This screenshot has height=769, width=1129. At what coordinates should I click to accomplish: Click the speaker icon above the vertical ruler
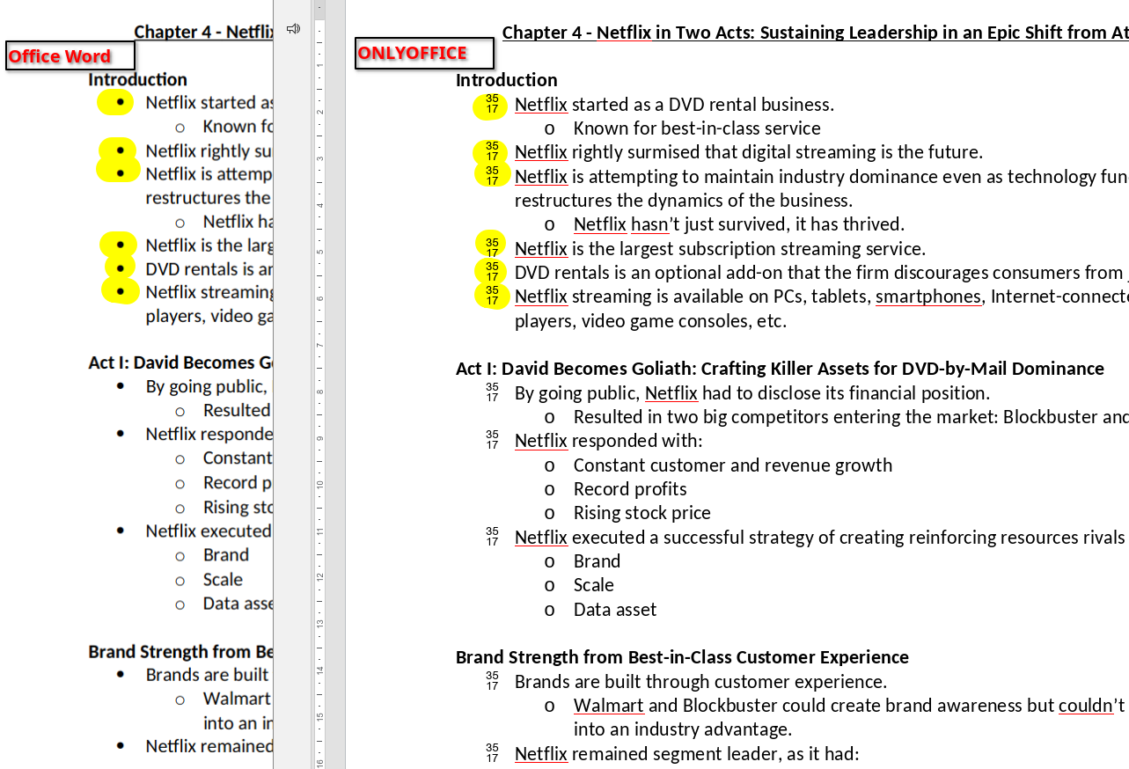293,29
